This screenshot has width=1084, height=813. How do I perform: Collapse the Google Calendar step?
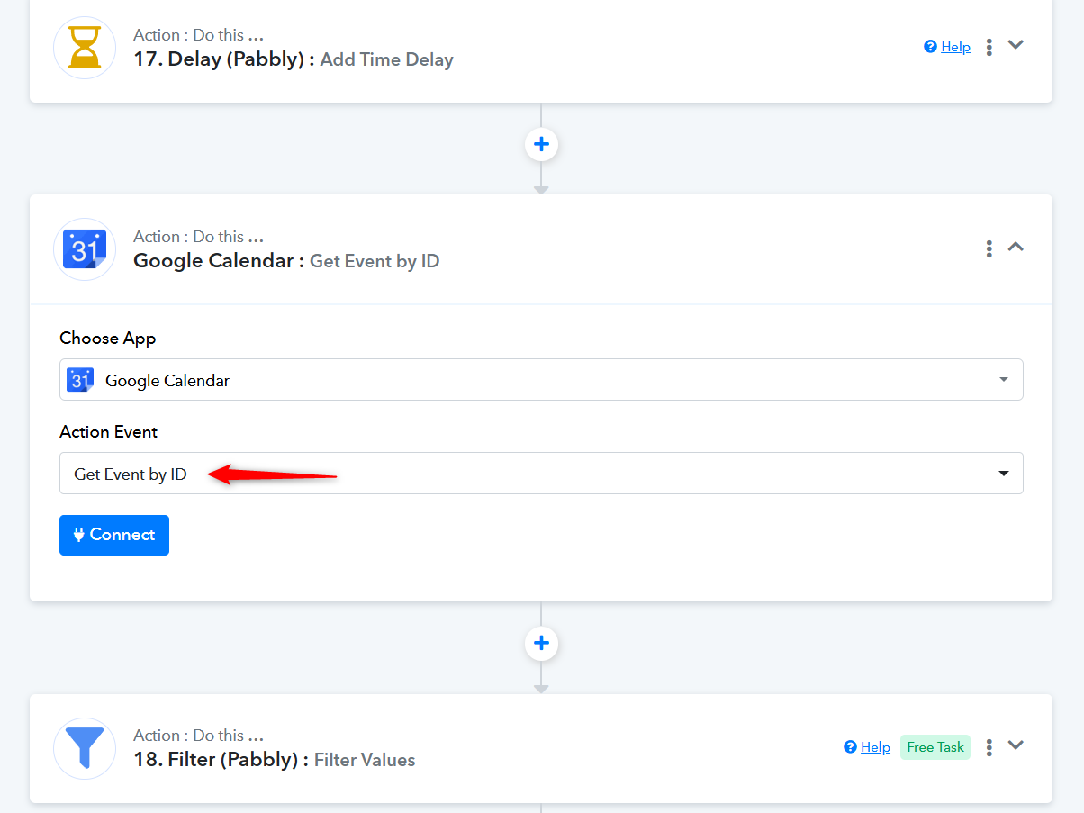(x=1016, y=247)
